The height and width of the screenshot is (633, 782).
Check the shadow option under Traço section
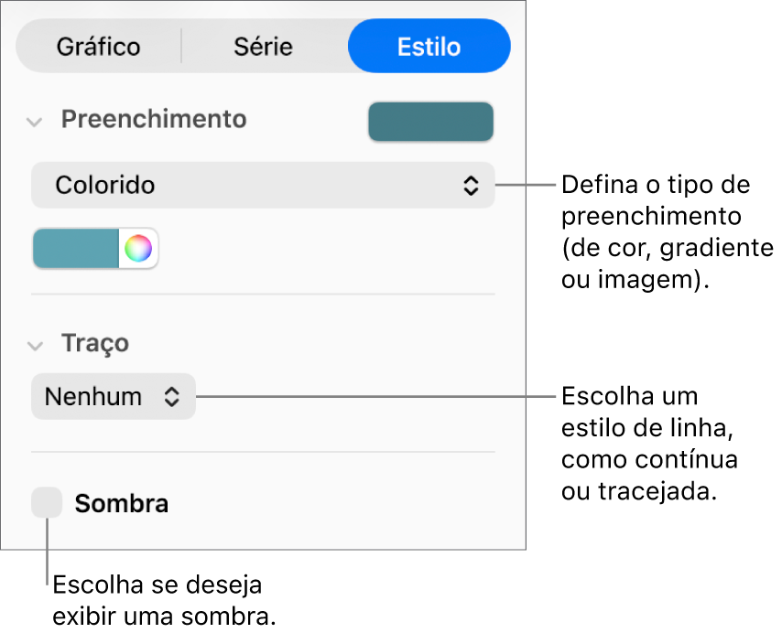(x=47, y=502)
